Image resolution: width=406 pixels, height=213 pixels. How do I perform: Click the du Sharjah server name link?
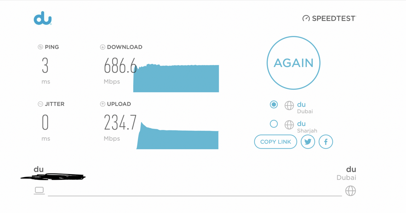tap(301, 124)
